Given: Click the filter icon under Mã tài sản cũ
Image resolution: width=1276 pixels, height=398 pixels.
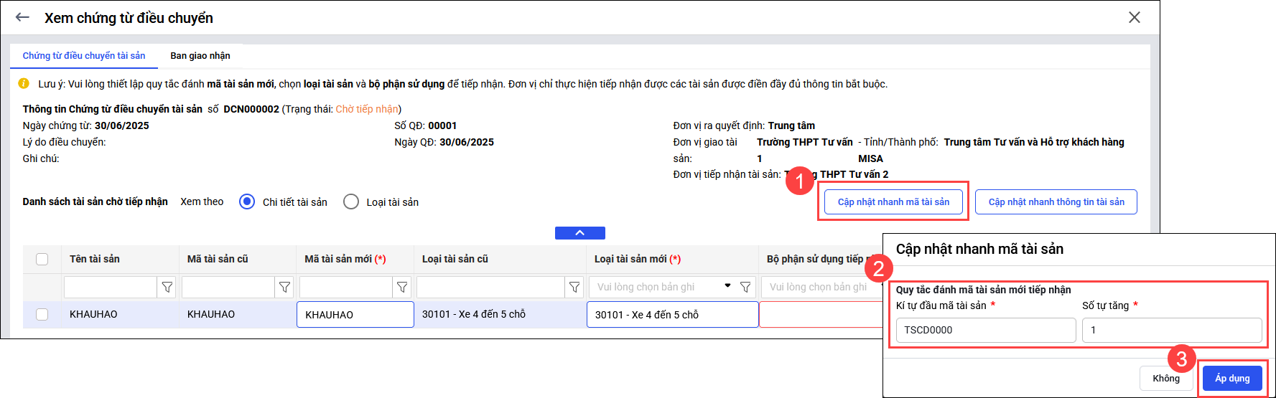Looking at the screenshot, I should (x=285, y=287).
